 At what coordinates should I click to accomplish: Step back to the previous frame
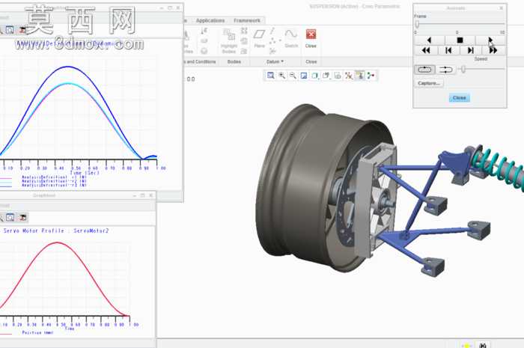click(448, 50)
